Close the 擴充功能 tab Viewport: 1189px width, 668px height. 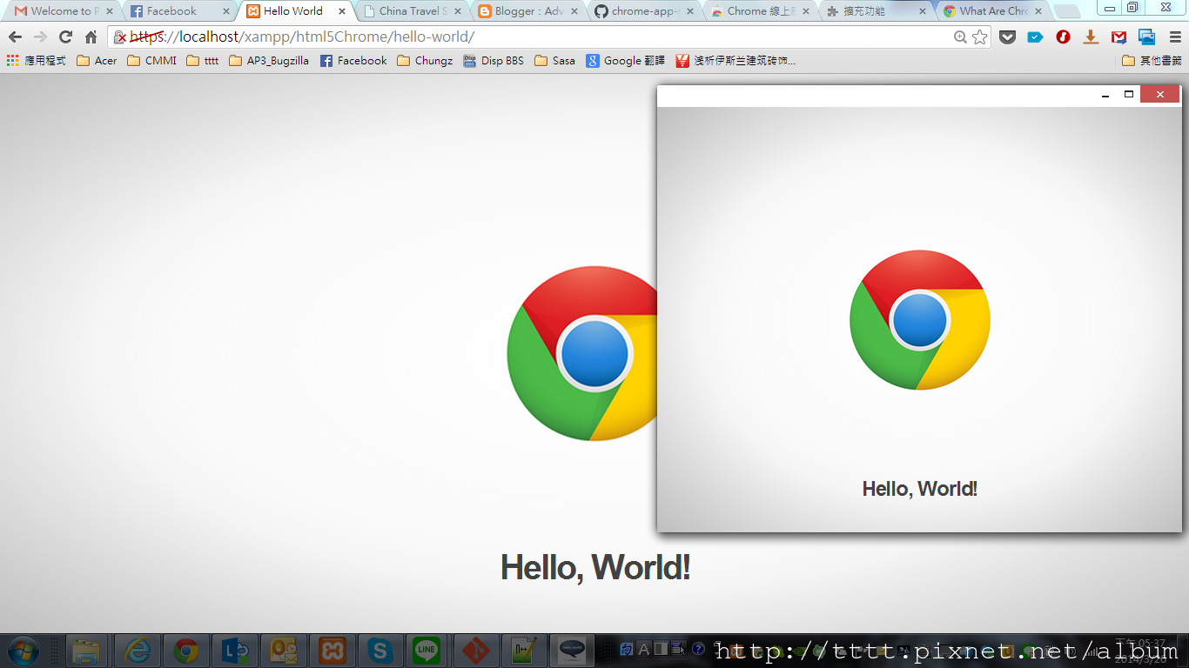[x=923, y=11]
